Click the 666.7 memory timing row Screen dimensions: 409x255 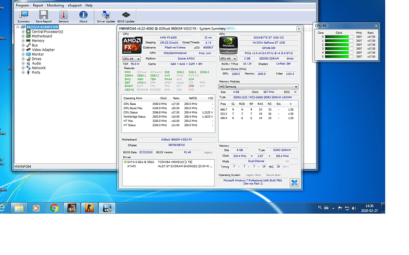coord(258,109)
